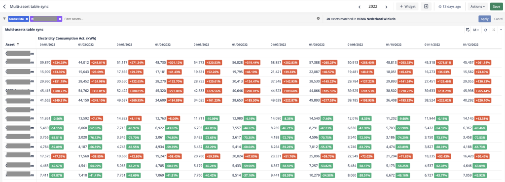Click the 22,087 value cell
The width and height of the screenshot is (505, 182).
pyautogui.click(x=314, y=72)
